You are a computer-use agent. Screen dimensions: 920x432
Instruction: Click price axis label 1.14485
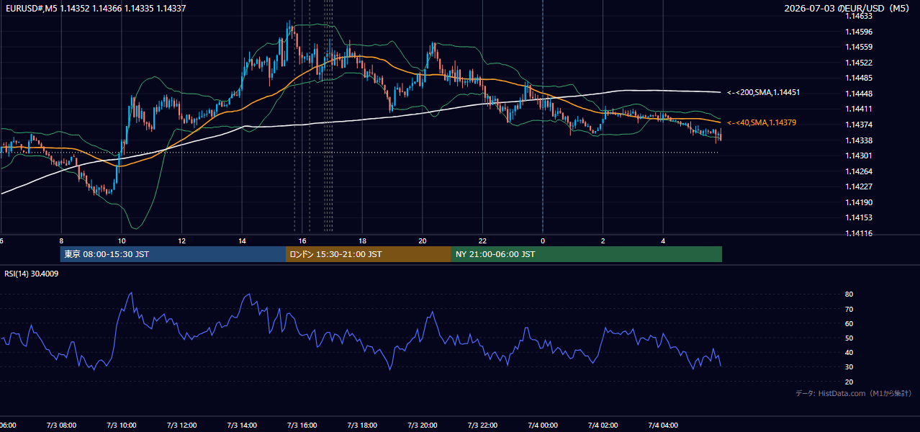coord(860,78)
